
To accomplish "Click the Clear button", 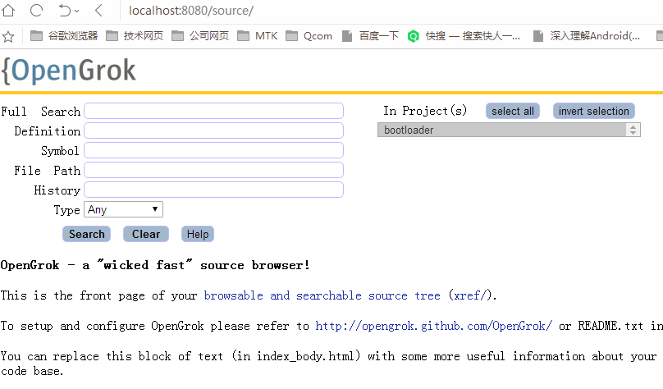I will (146, 234).
